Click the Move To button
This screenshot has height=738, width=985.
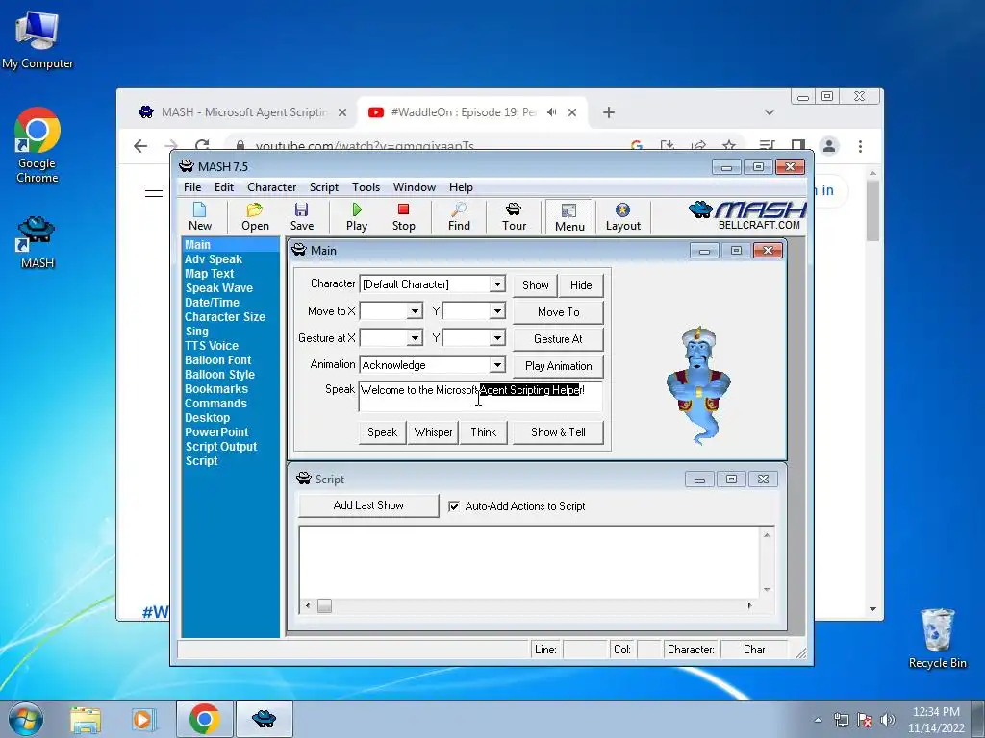[x=559, y=312]
